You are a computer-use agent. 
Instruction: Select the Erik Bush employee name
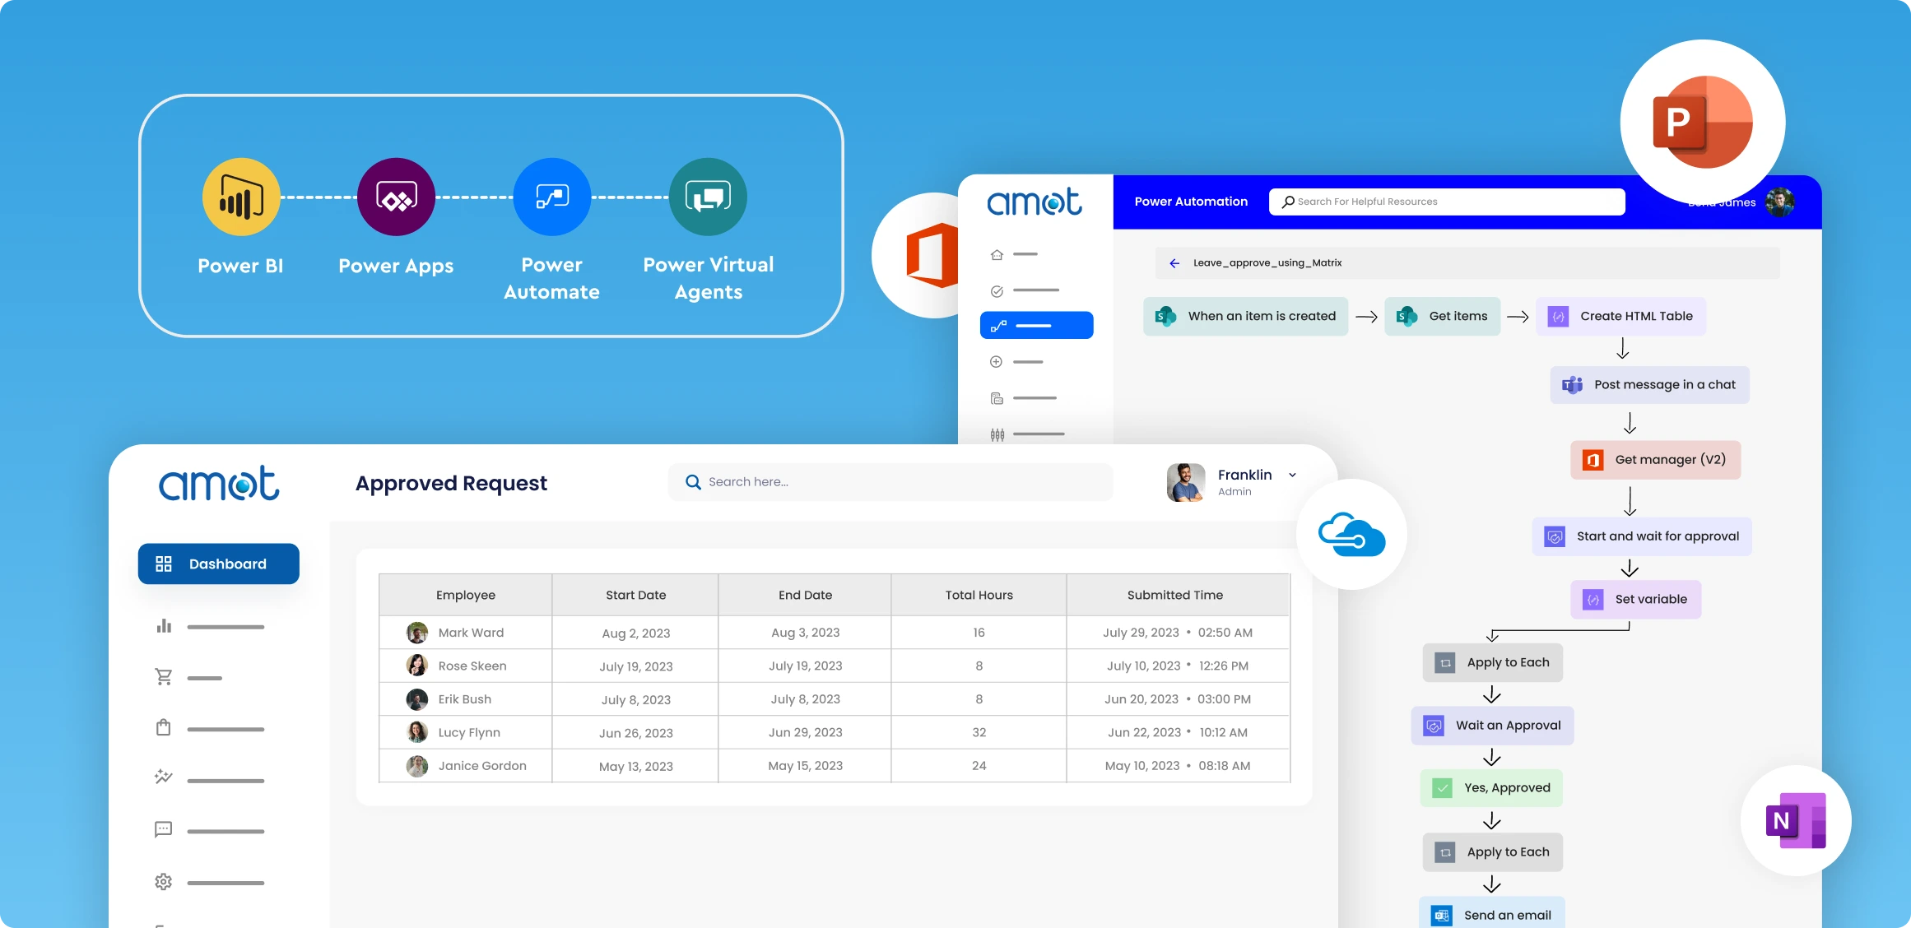464,699
